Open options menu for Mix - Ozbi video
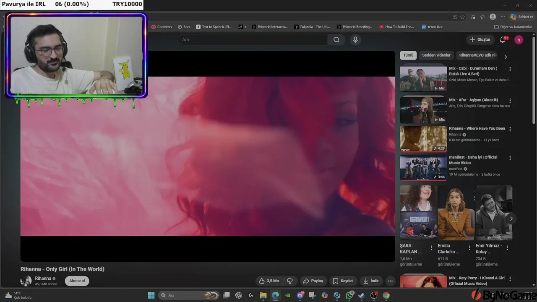537x302 pixels. (x=510, y=69)
